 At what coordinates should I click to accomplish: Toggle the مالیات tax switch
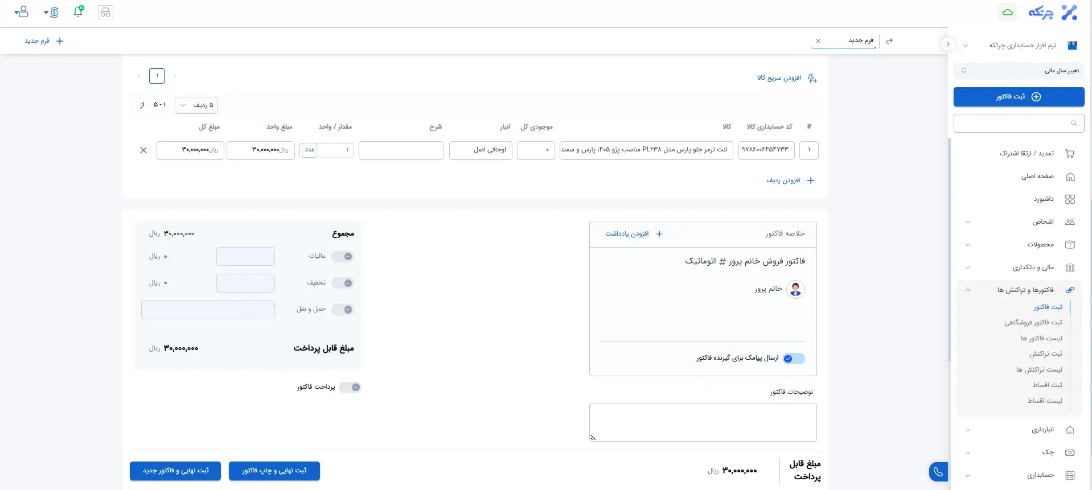point(343,257)
